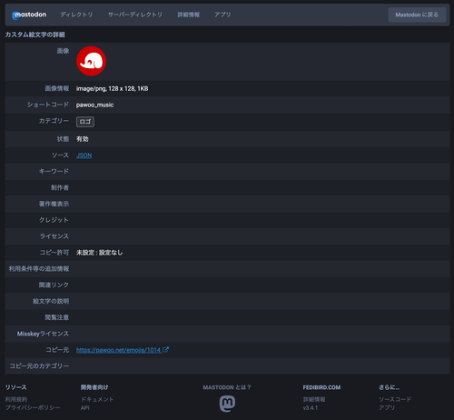Click the external link icon beside pawoo.net URL

[165, 350]
